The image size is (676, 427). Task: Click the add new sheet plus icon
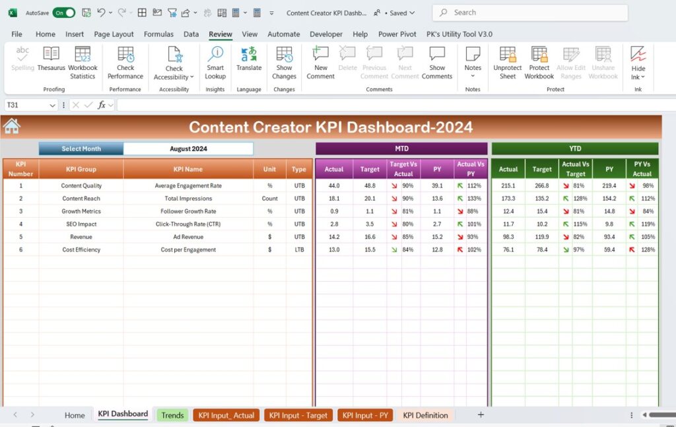481,414
